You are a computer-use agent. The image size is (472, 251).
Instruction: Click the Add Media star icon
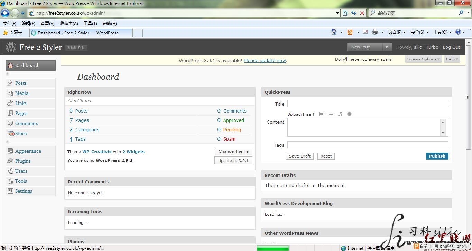click(x=349, y=114)
